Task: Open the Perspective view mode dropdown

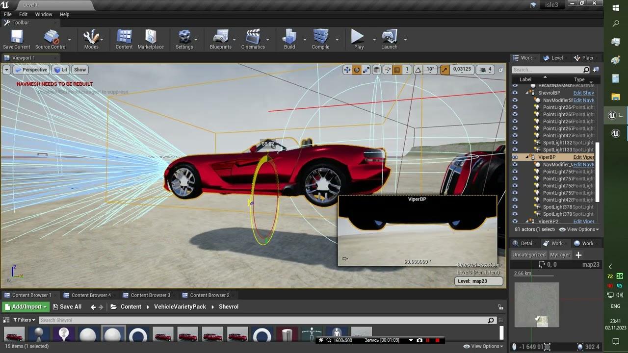Action: pos(31,70)
